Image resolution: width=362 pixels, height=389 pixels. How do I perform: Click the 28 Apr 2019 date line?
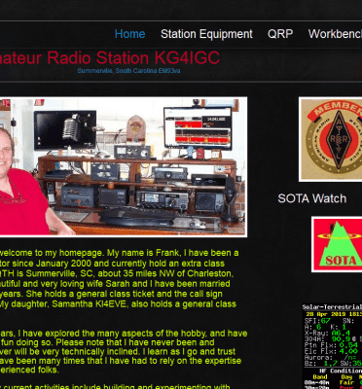[334, 314]
